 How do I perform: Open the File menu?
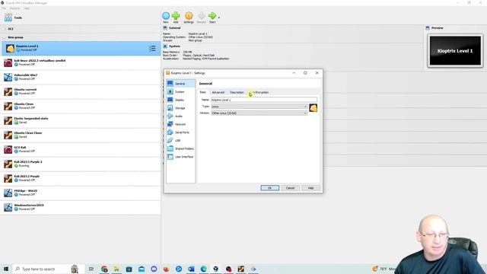coord(4,8)
